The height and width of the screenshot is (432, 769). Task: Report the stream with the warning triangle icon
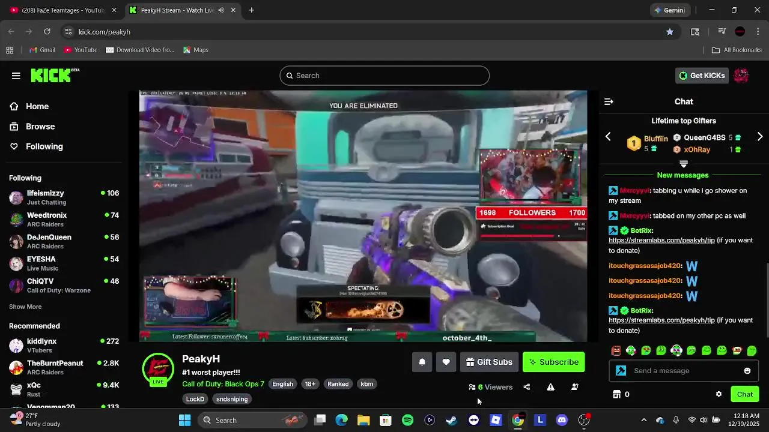click(x=550, y=387)
